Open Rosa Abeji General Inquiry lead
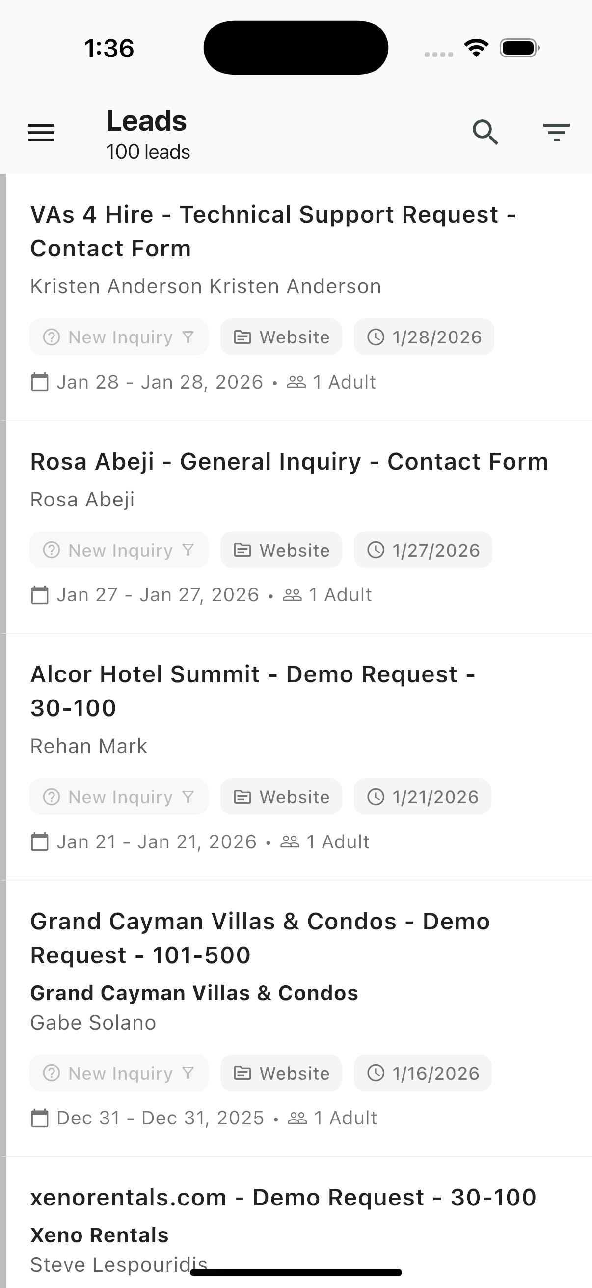Viewport: 592px width, 1288px height. tap(289, 461)
